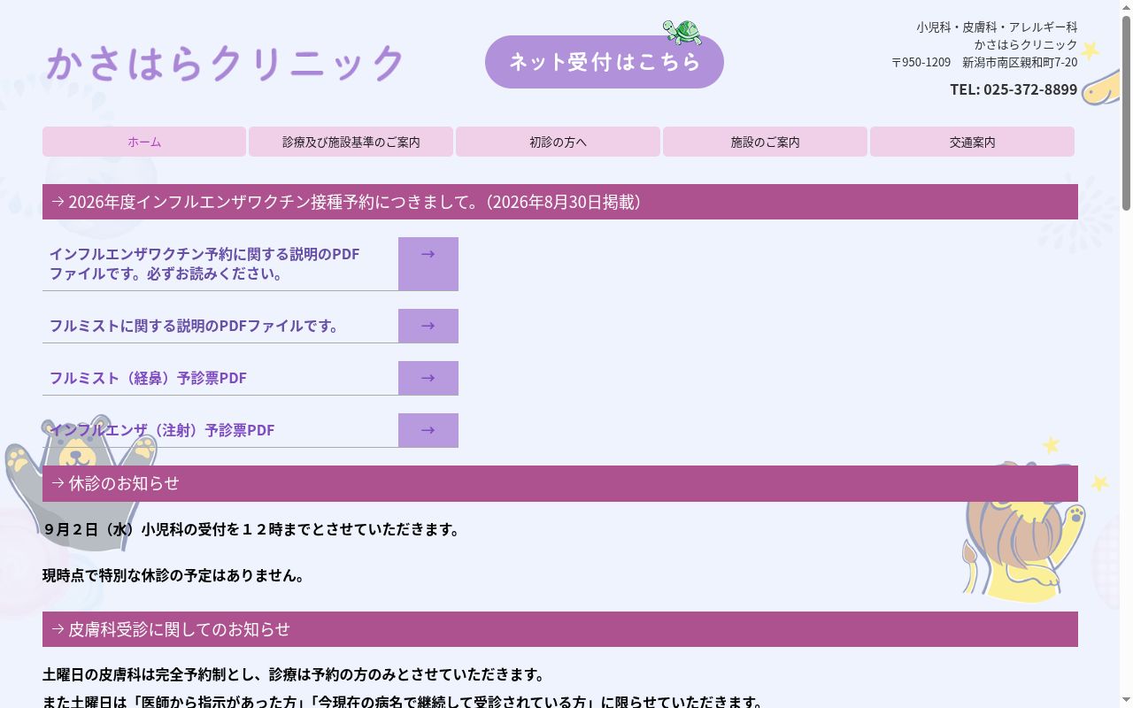Click the 2026年度インフルエンザワクチン接種予約 heading
Viewport: 1133px width, 708px height.
click(560, 202)
